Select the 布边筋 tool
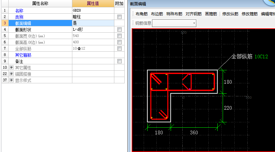This screenshot has width=275, height=152. 157,14
